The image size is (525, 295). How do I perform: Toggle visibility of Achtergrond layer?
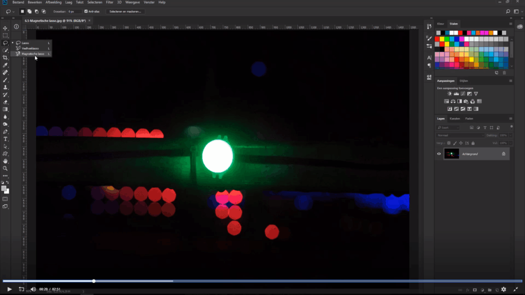tap(439, 154)
